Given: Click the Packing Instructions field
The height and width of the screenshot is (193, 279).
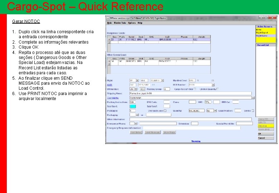Looking at the screenshot, I should point(133,102).
